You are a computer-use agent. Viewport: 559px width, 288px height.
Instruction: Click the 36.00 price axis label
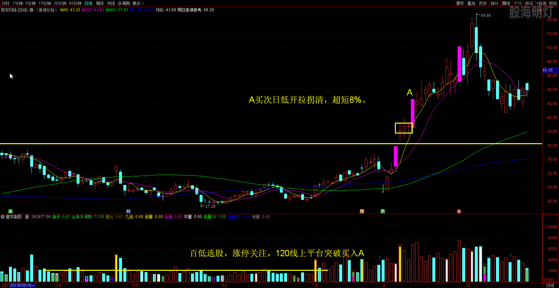click(x=552, y=145)
